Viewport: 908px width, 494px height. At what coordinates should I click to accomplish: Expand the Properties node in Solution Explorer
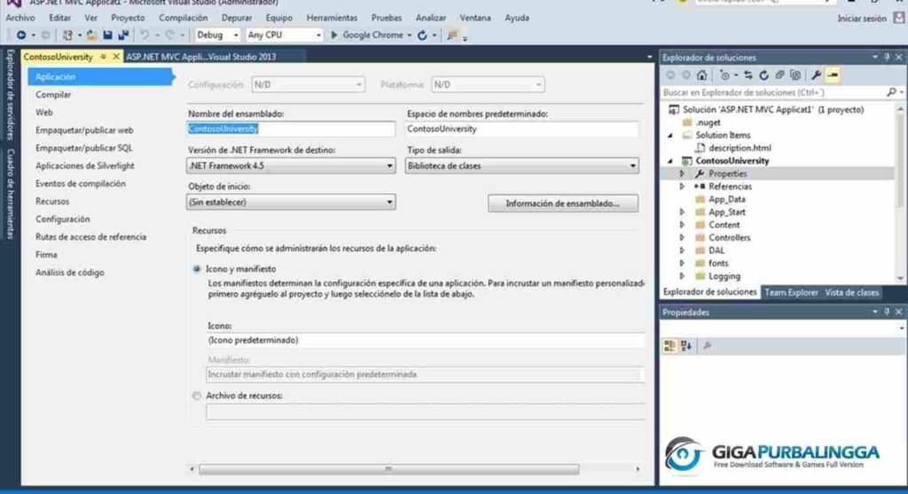[x=682, y=174]
